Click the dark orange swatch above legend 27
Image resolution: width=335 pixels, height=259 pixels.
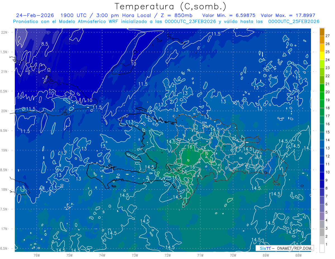pos(322,32)
